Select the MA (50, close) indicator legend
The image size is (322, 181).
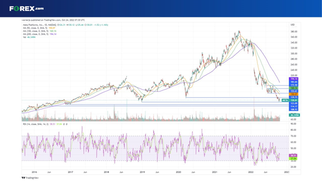pos(39,28)
